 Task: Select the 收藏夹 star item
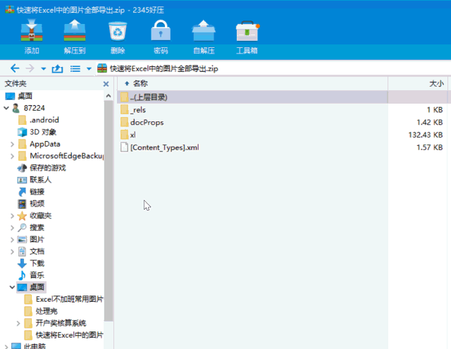[x=35, y=216]
